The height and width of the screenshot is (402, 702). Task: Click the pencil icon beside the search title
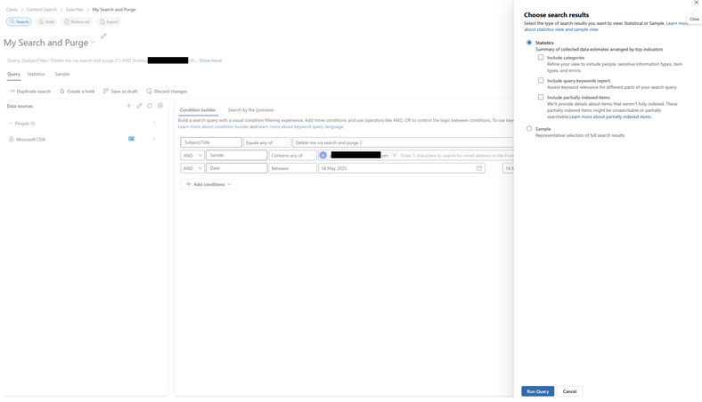pos(104,36)
